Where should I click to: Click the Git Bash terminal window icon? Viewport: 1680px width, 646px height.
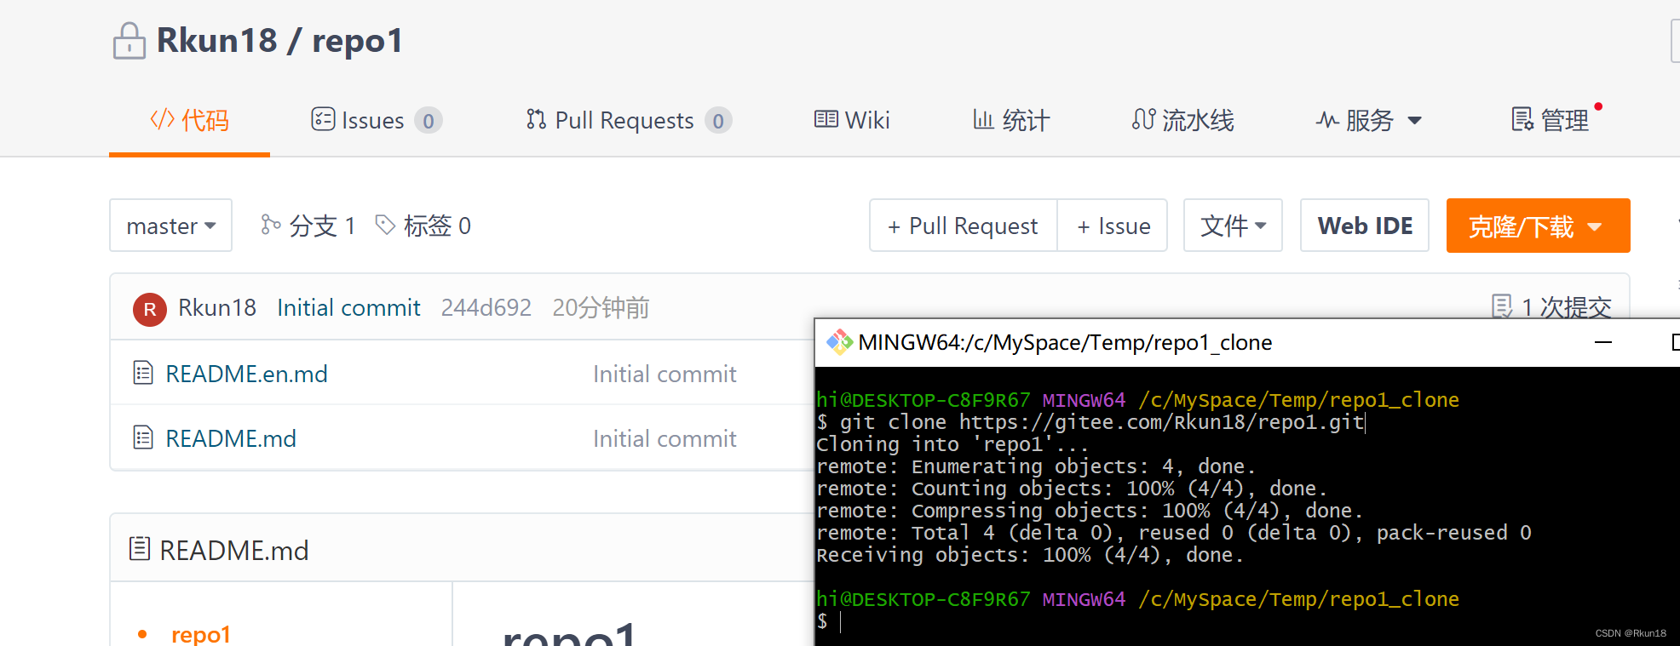click(x=839, y=342)
